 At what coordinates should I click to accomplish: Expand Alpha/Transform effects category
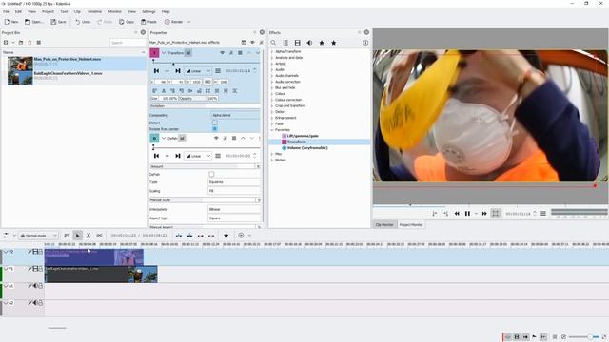point(272,51)
